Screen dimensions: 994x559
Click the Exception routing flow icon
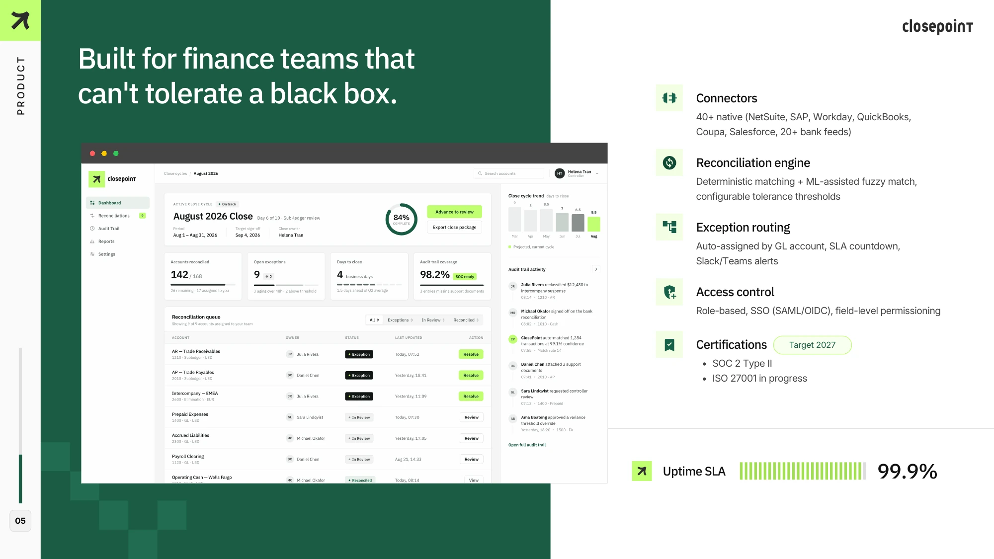coord(669,227)
